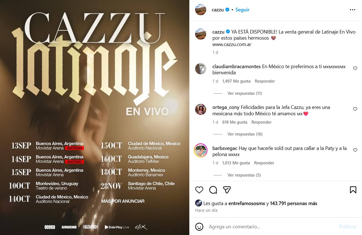The image size is (362, 235).
Task: Open the three-dot more options menu
Action: 352,10
